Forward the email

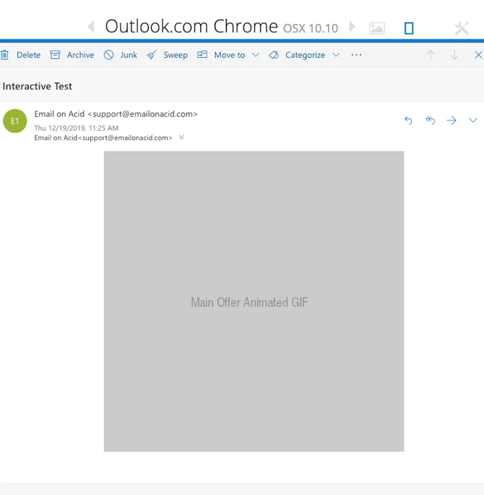452,120
